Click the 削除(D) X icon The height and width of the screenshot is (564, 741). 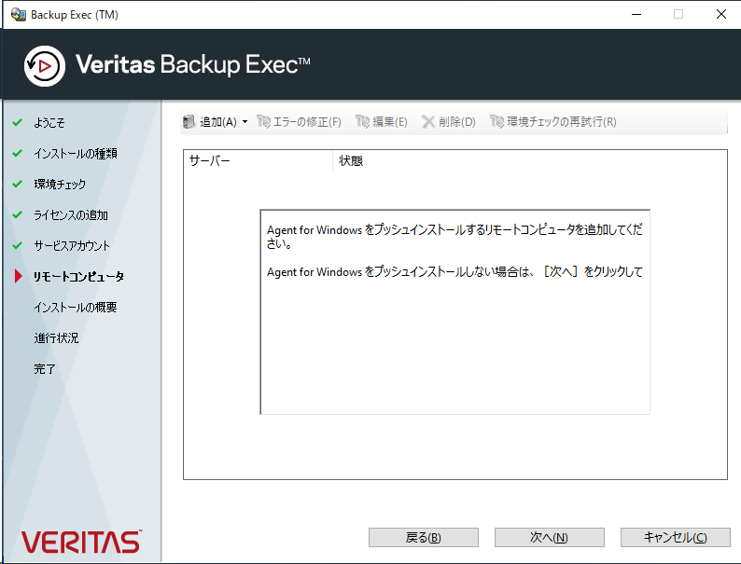pos(428,122)
